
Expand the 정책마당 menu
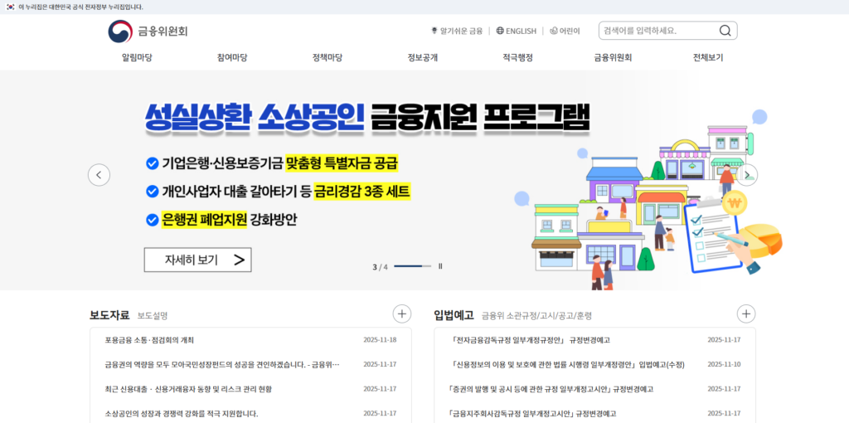(327, 57)
